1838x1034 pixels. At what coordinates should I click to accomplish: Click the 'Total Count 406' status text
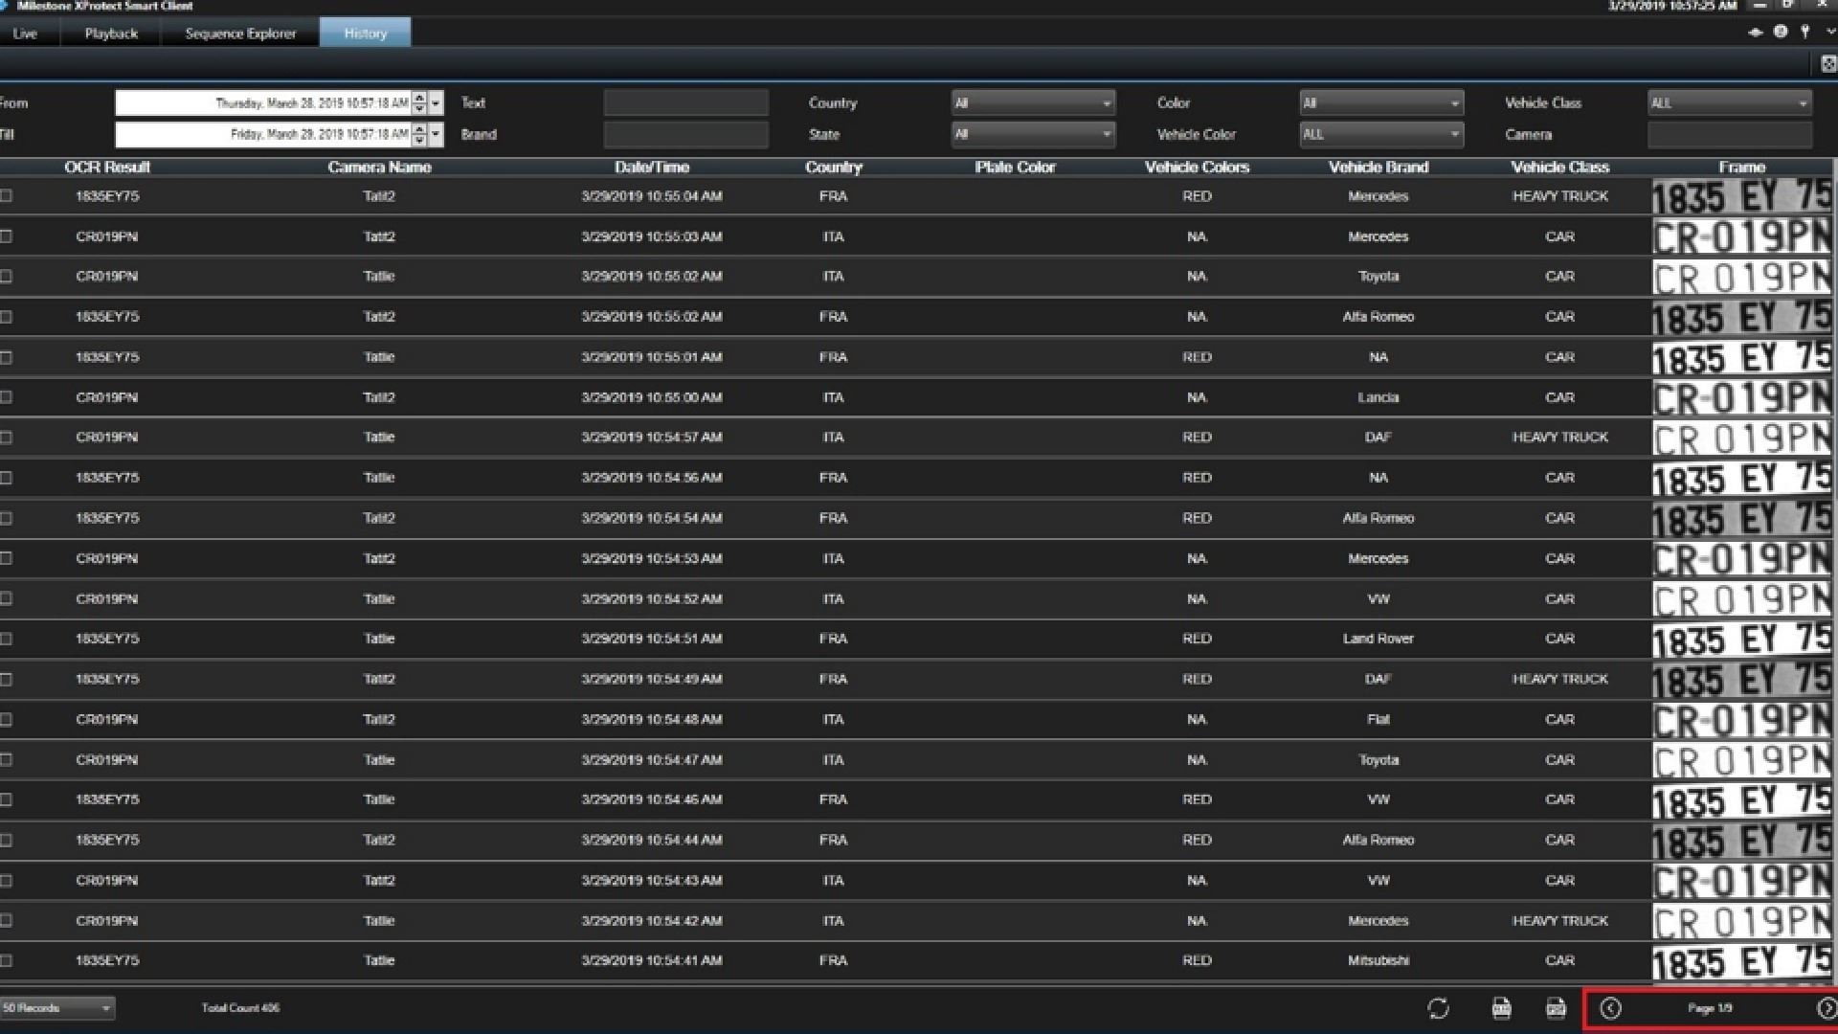pos(240,1007)
